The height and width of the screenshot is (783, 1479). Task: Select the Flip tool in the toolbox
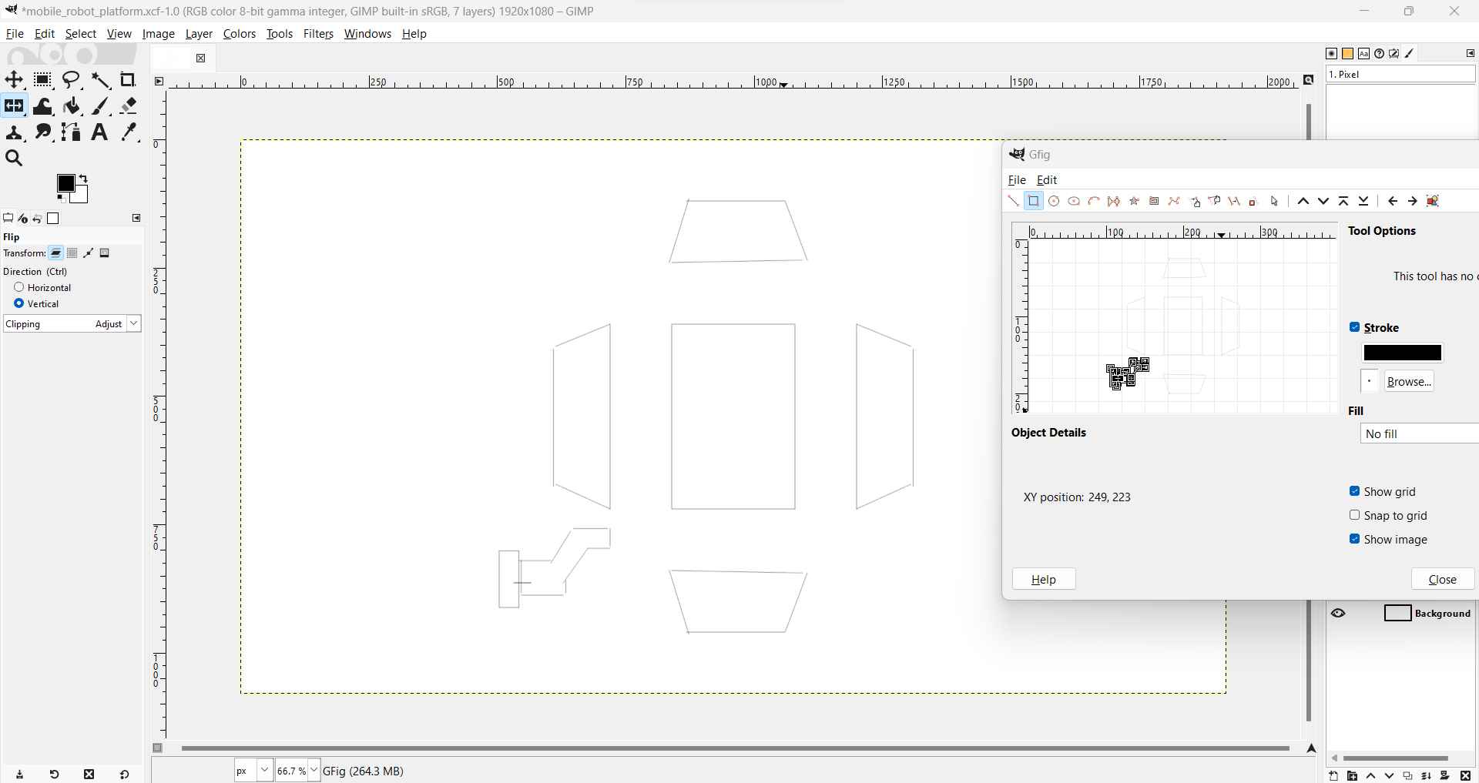click(x=14, y=106)
